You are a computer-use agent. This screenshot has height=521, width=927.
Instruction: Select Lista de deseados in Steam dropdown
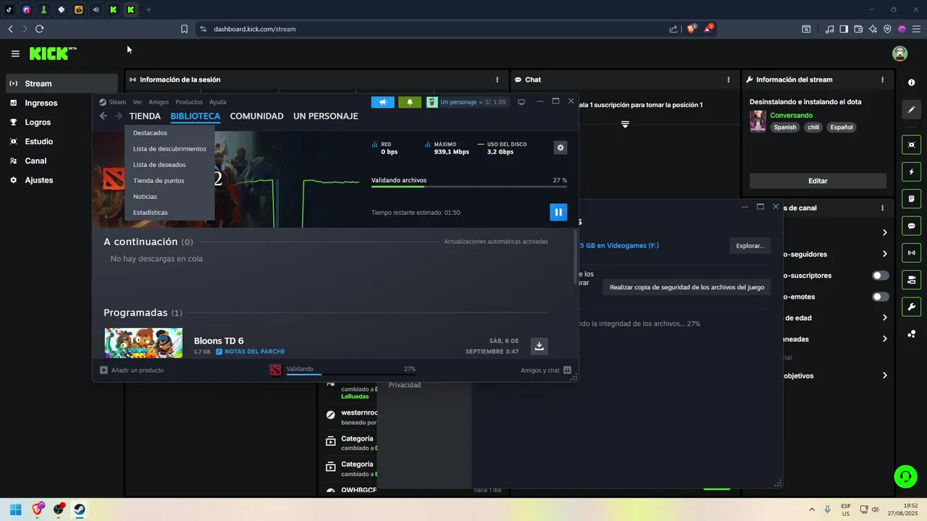[x=159, y=165]
